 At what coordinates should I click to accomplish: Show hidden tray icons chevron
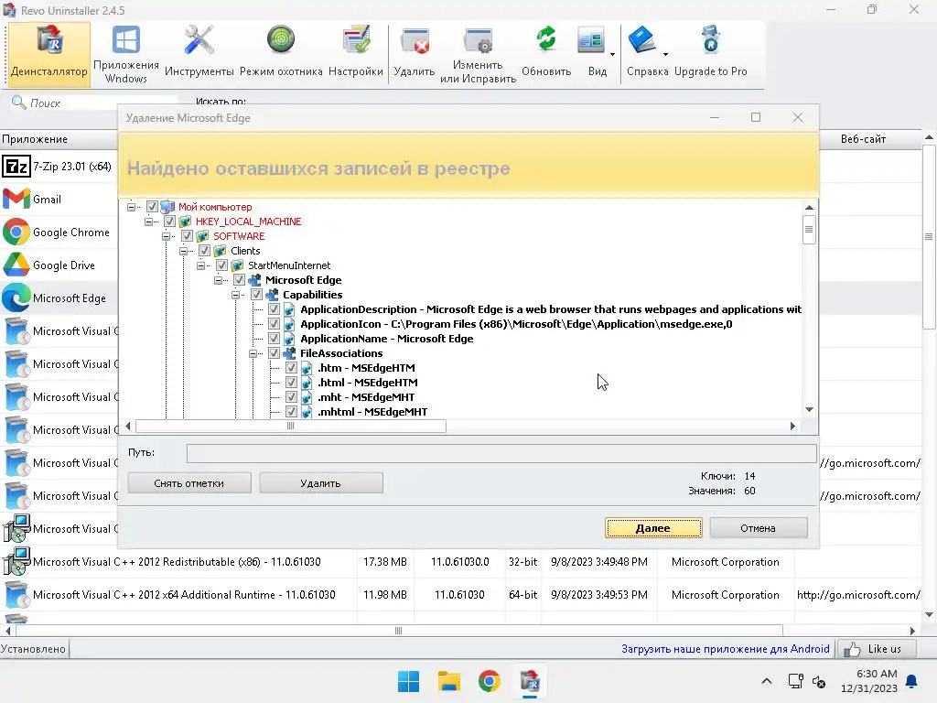(x=767, y=681)
